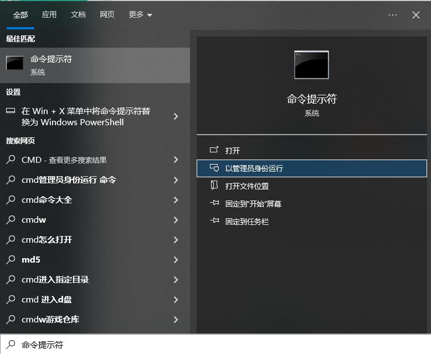431x354 pixels.
Task: Click magnifier icon in the search box
Action: pyautogui.click(x=11, y=344)
